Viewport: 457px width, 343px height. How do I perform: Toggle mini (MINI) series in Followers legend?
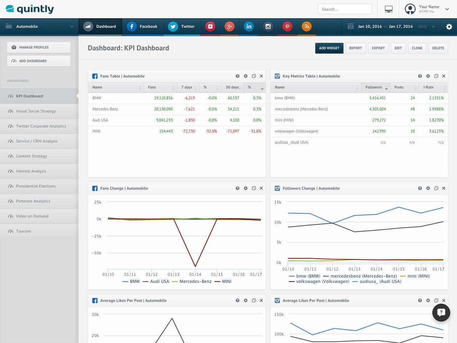point(415,276)
